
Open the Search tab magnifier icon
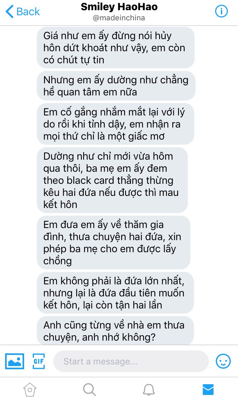coord(89,389)
